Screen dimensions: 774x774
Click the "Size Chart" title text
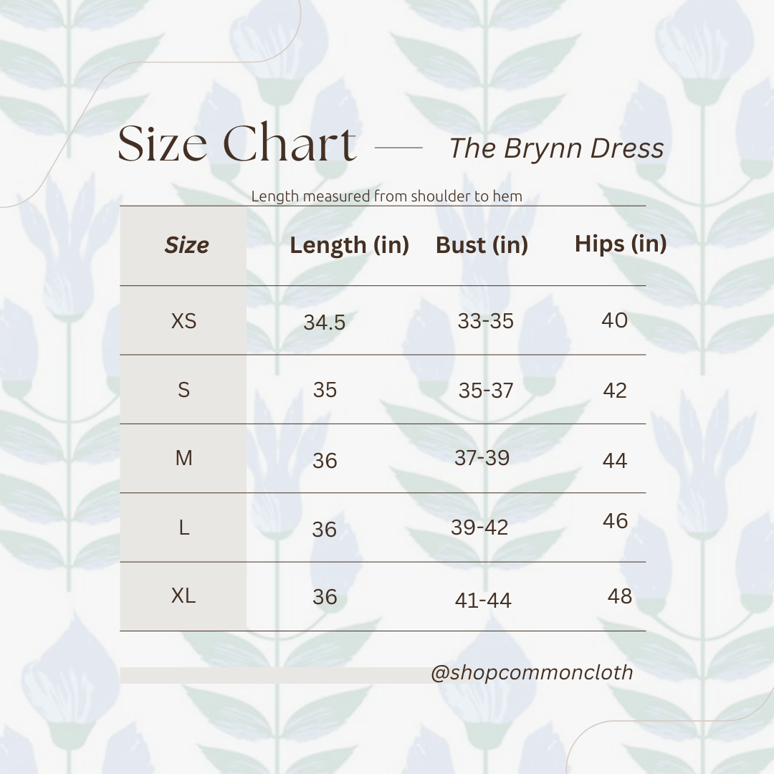[236, 144]
